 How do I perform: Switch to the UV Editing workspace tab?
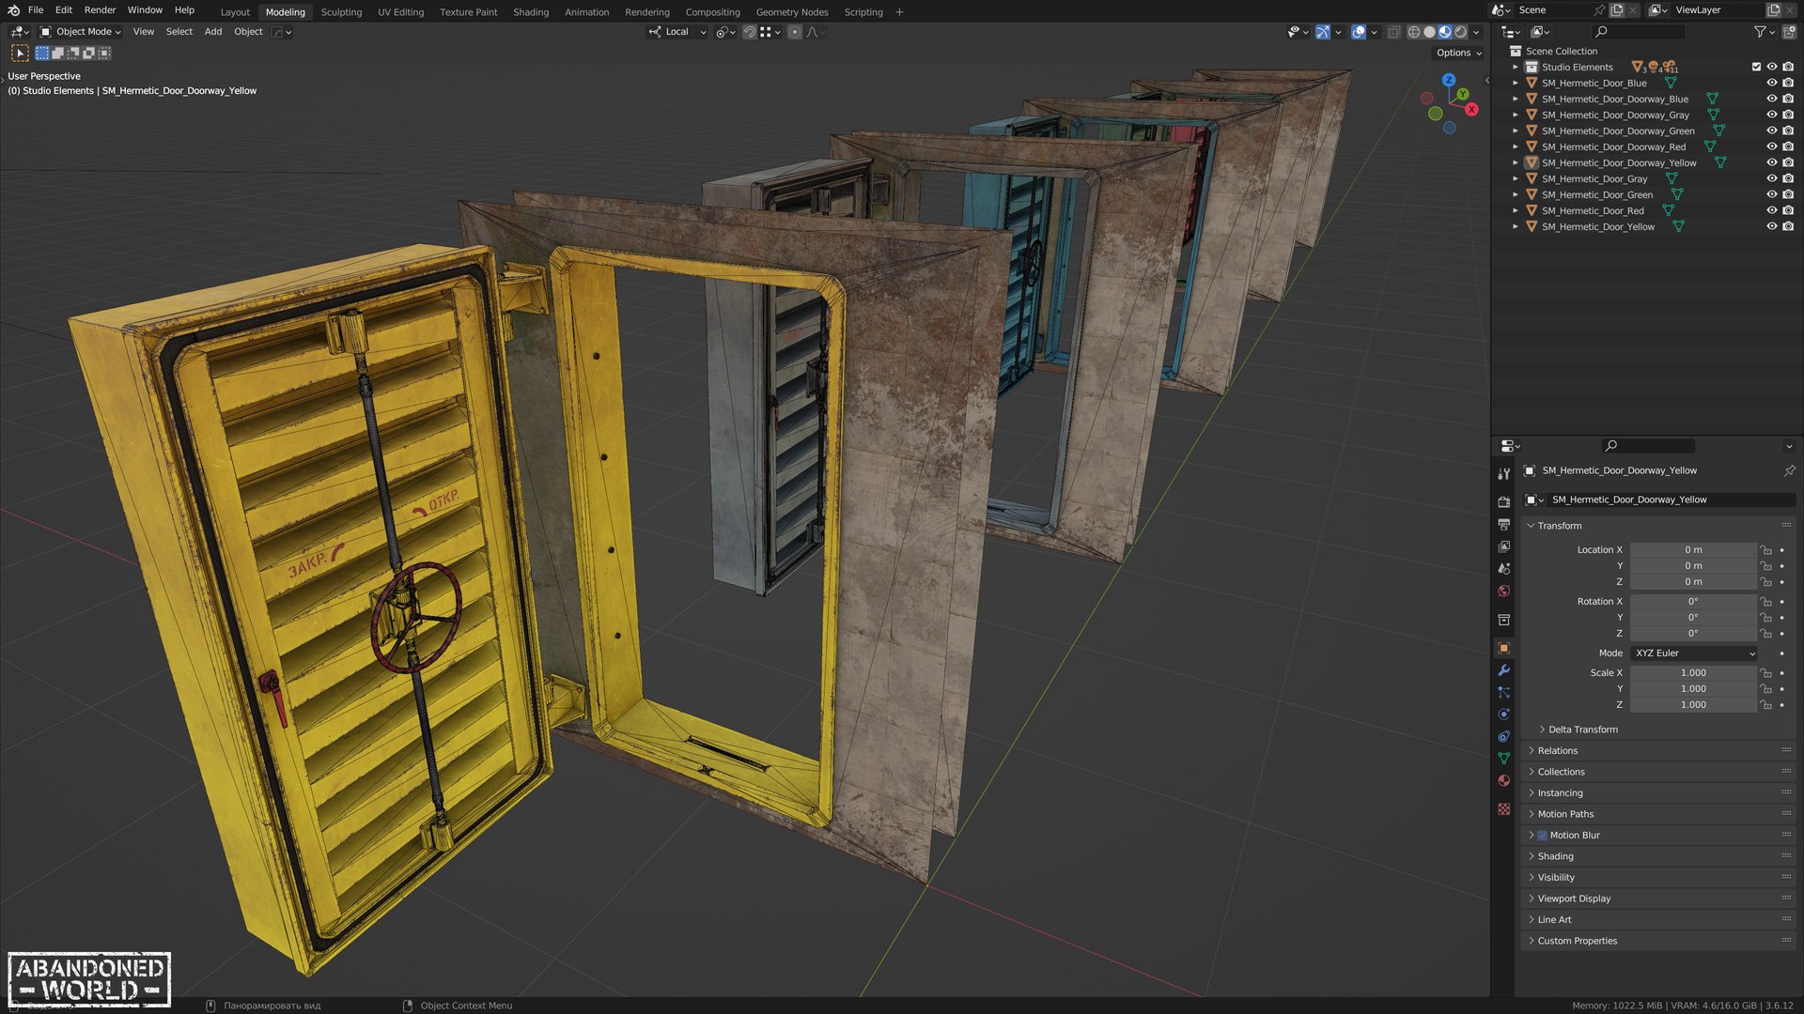click(400, 12)
